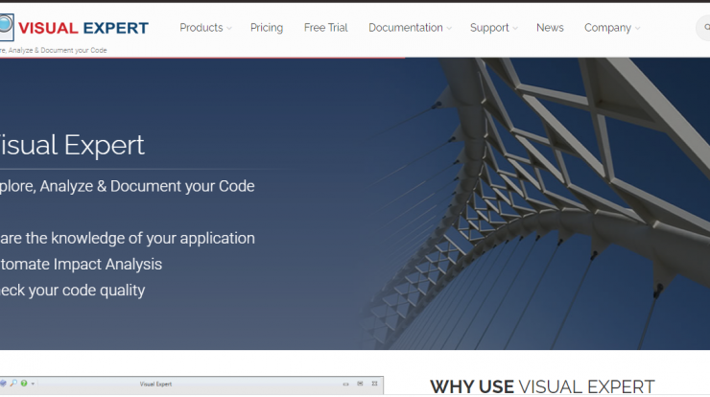Open the dropdown arrow beside the help icon

tap(33, 384)
